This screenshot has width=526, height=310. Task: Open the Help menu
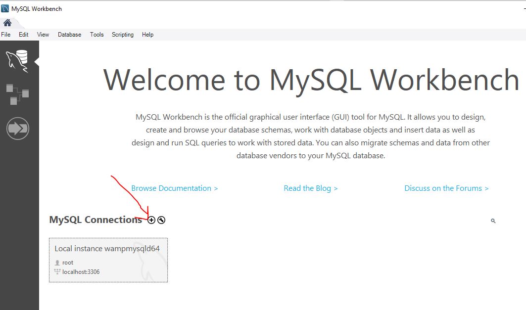(x=147, y=35)
